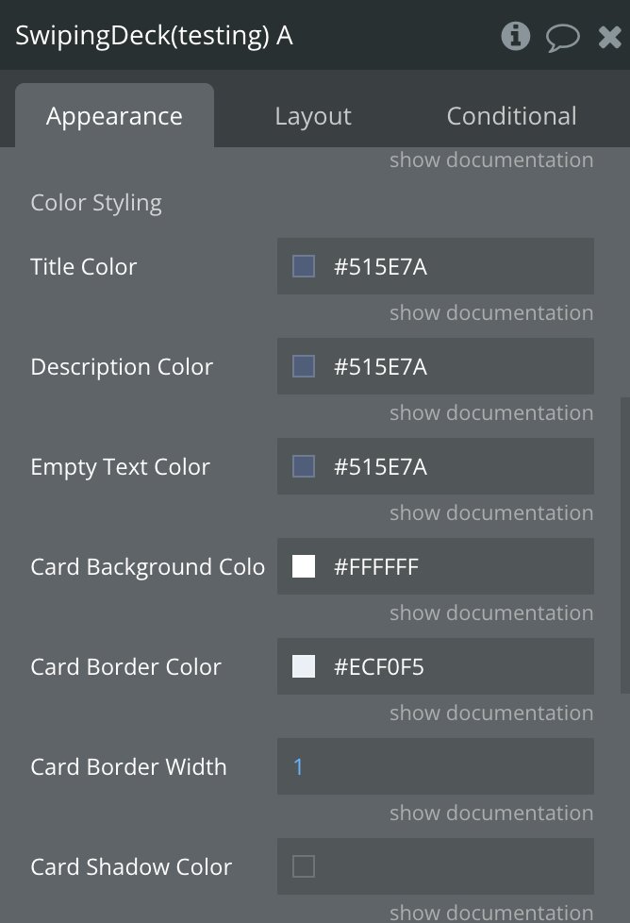Click the panel's vertical scrollbar

click(x=624, y=547)
